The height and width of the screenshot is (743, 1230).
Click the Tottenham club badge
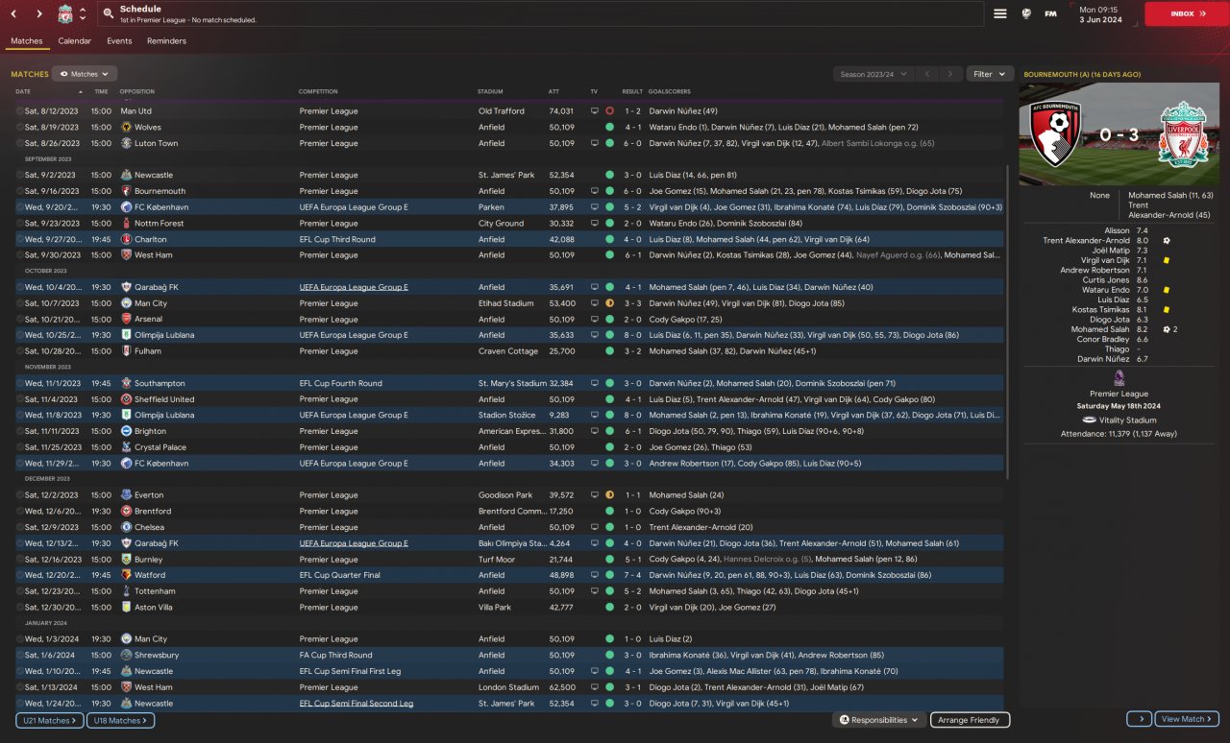click(x=127, y=591)
